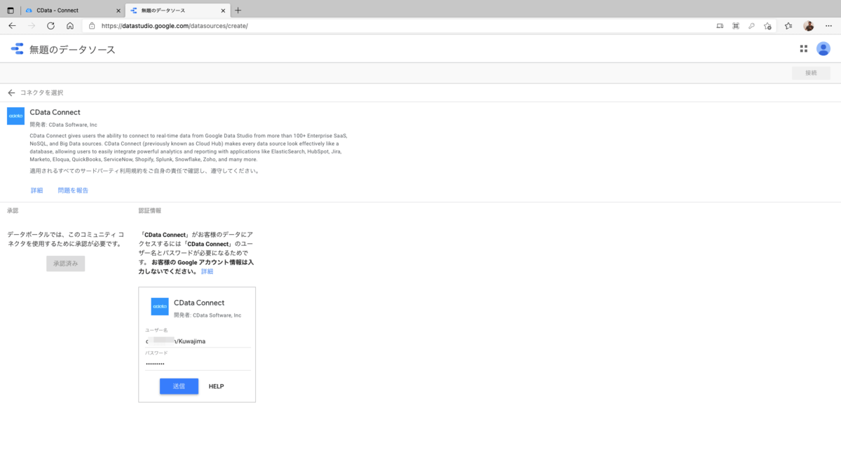Viewport: 841px width, 473px height.
Task: Add this page to favorites
Action: coord(767,26)
